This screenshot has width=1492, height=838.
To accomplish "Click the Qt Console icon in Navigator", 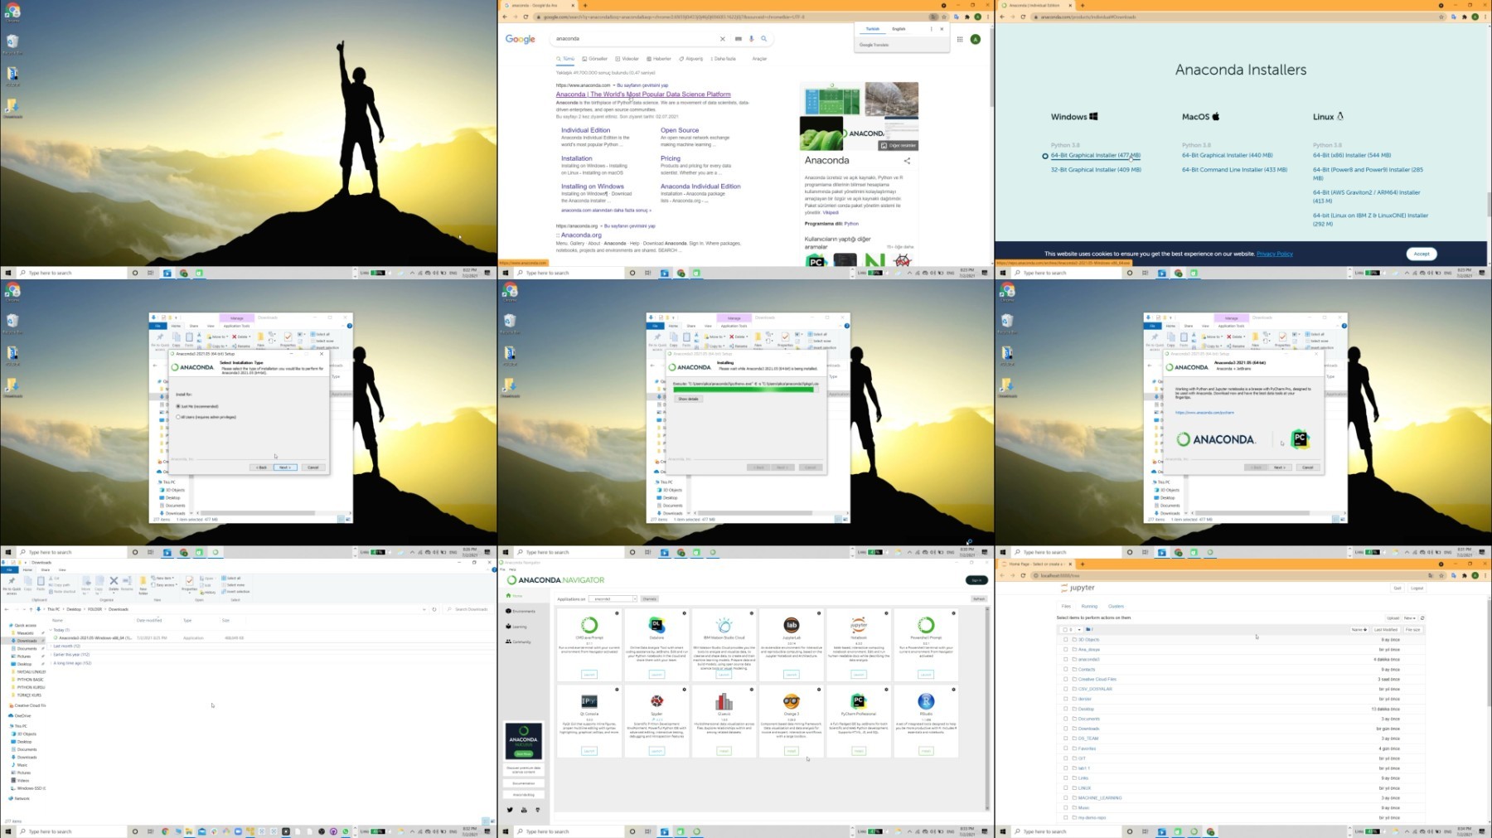I will tap(589, 701).
